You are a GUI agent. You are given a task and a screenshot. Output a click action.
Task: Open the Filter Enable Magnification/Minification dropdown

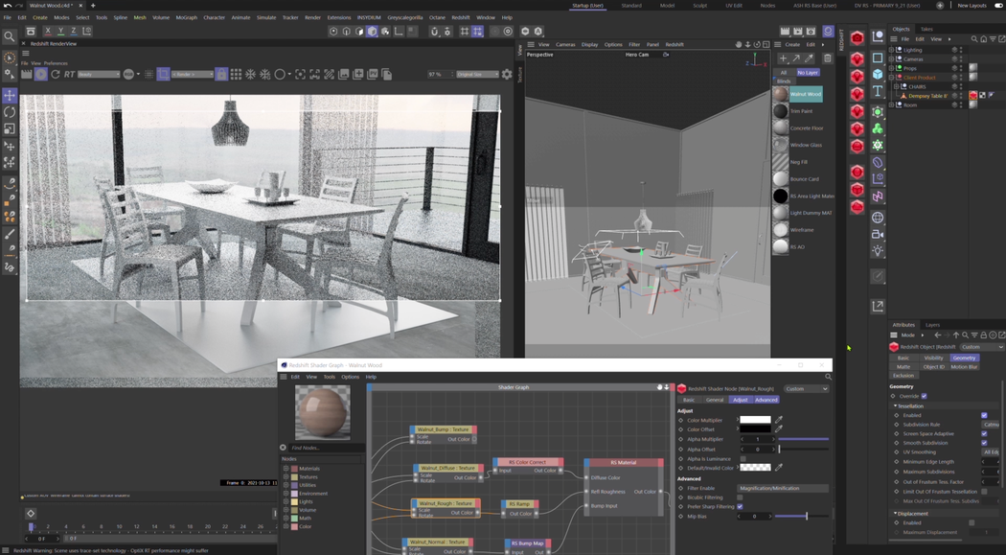785,488
